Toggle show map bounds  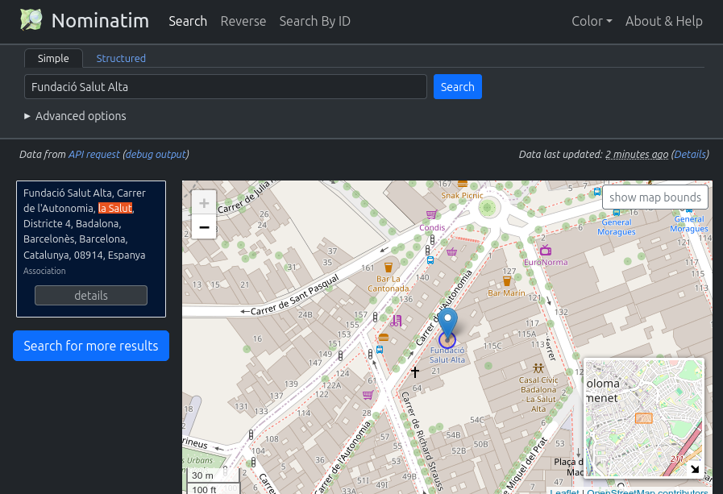[654, 197]
